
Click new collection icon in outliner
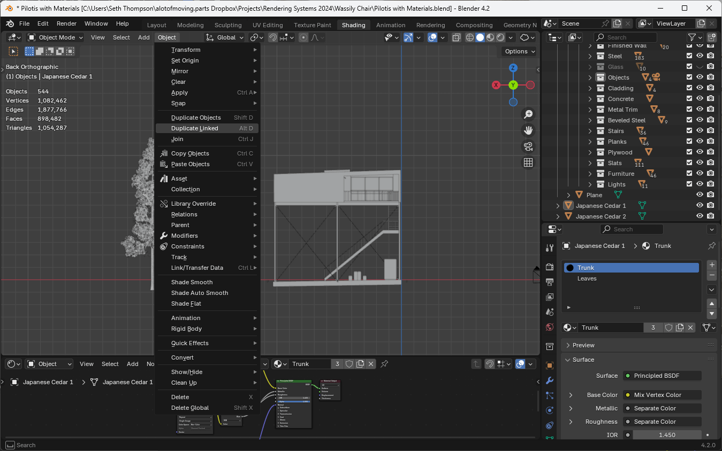(x=712, y=37)
